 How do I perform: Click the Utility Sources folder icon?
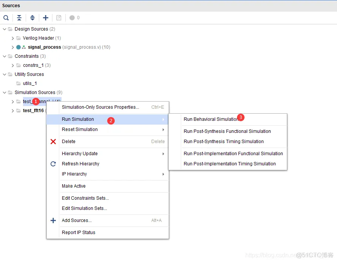10,74
